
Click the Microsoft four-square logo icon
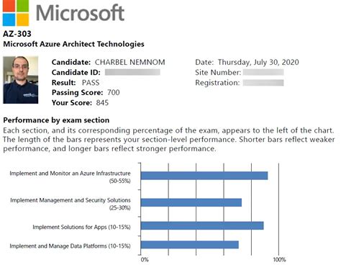16,13
